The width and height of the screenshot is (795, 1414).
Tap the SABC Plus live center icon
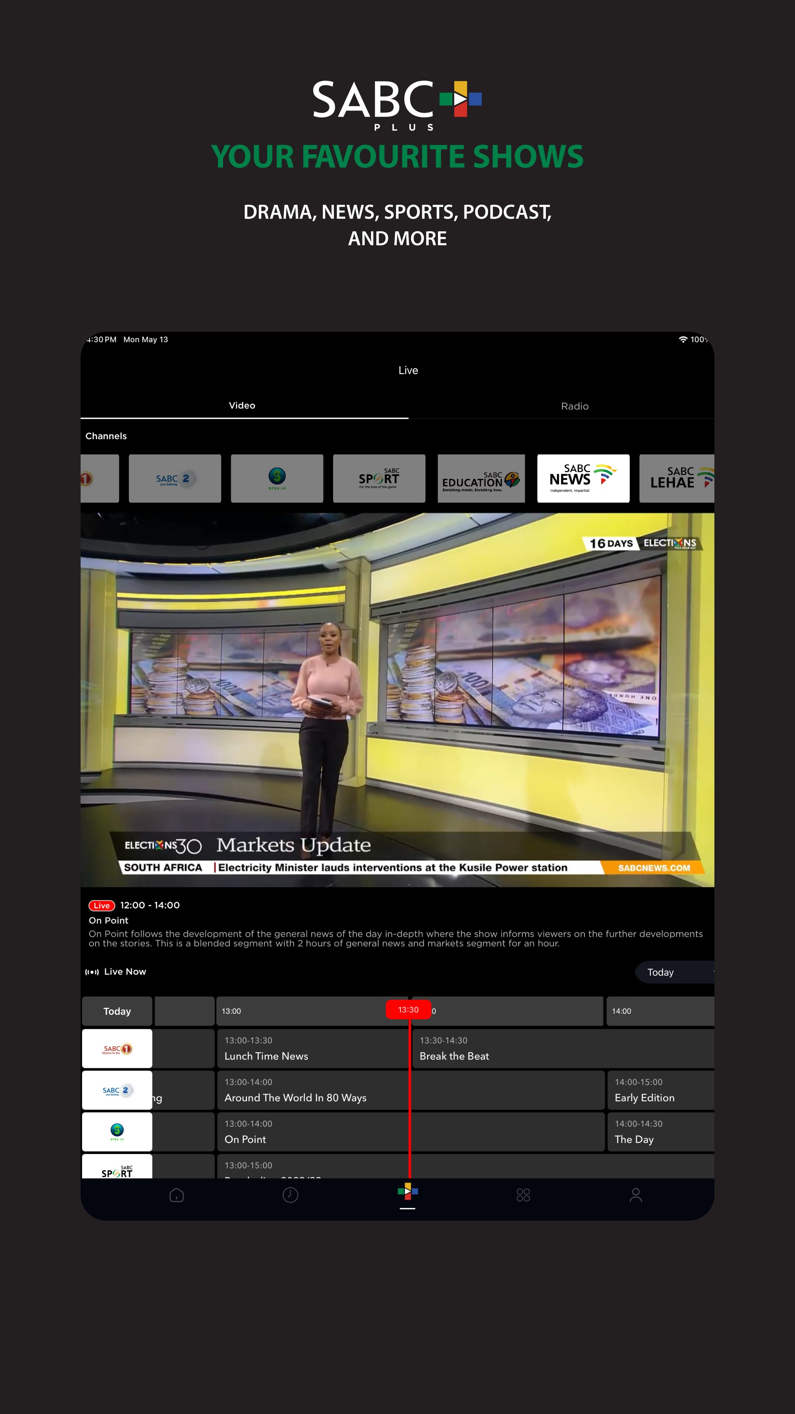pos(408,1192)
